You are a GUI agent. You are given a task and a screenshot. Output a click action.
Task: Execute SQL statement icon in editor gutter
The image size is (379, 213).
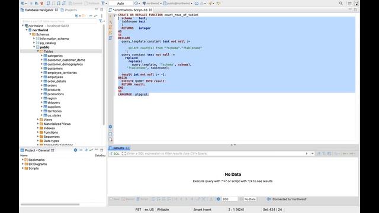point(111,16)
